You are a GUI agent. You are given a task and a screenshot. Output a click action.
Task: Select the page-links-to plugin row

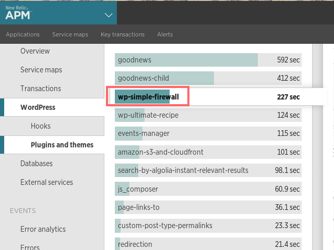point(208,207)
